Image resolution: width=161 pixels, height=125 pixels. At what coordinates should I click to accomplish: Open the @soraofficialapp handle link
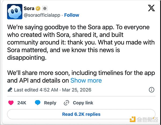coord(42,15)
